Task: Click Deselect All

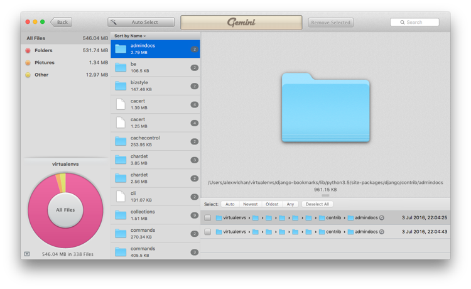Action: pos(317,204)
